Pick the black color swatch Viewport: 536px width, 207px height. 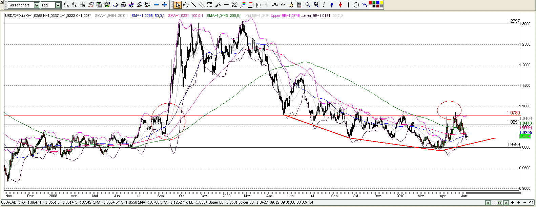point(374,6)
